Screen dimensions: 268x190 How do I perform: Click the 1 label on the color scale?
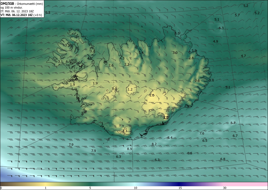pyautogui.click(x=46, y=188)
